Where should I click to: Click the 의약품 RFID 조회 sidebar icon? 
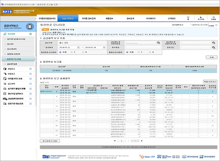point(5,79)
